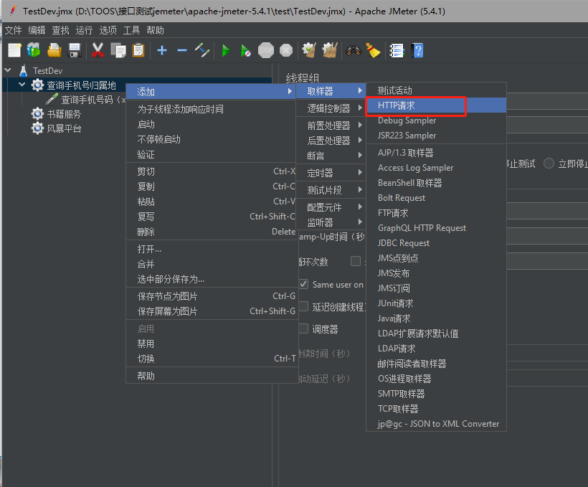Click 帮助 at bottom of context menu
The width and height of the screenshot is (588, 487).
coord(211,376)
